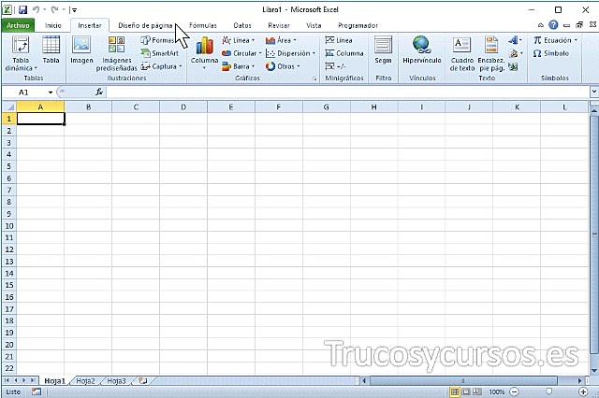Select column H header
599x398 pixels.
(373, 107)
